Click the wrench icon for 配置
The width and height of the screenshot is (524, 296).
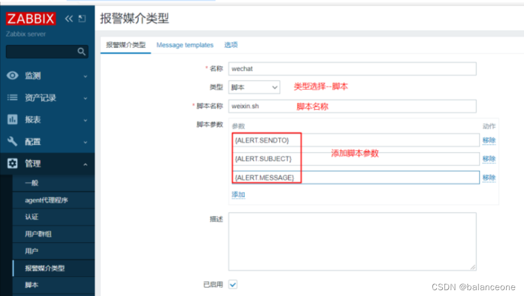pos(12,142)
